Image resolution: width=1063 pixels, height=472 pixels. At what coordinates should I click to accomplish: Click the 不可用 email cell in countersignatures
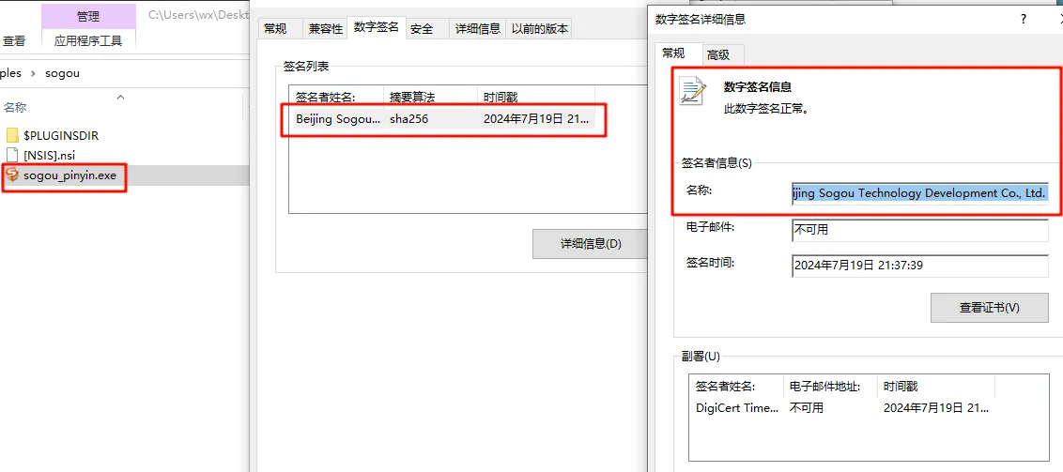pyautogui.click(x=807, y=407)
